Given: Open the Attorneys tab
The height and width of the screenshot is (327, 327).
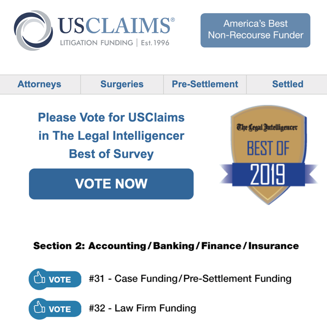Looking at the screenshot, I should click(x=39, y=84).
